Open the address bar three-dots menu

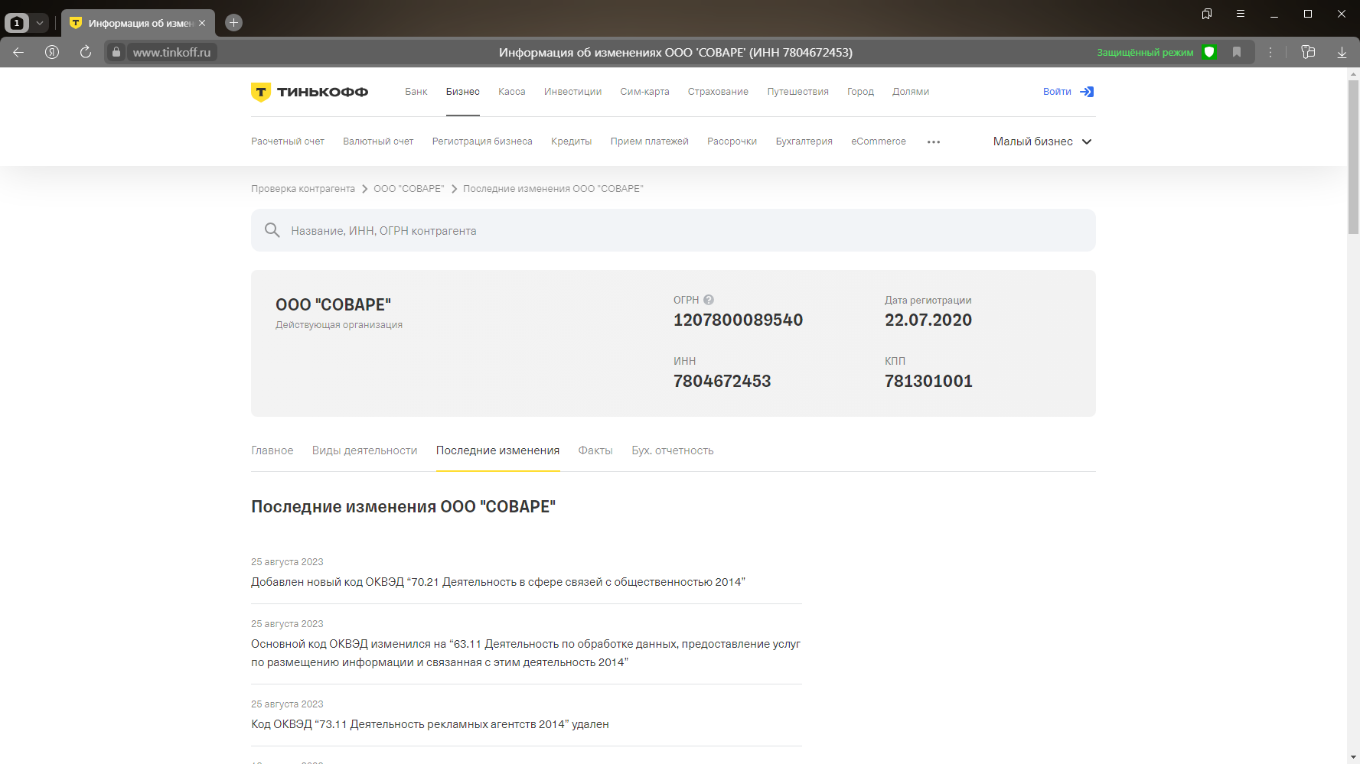click(1270, 52)
